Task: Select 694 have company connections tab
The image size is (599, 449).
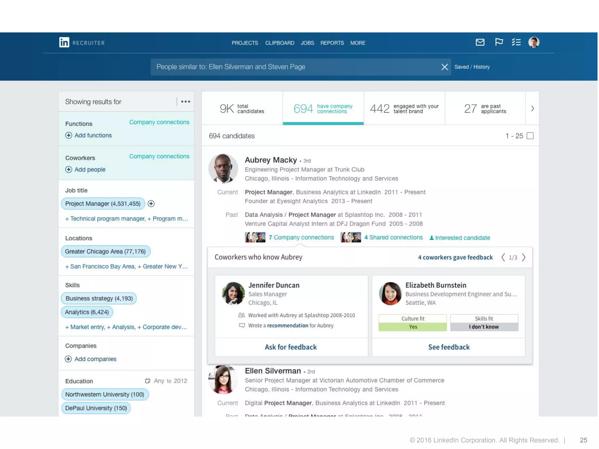Action: (x=323, y=108)
